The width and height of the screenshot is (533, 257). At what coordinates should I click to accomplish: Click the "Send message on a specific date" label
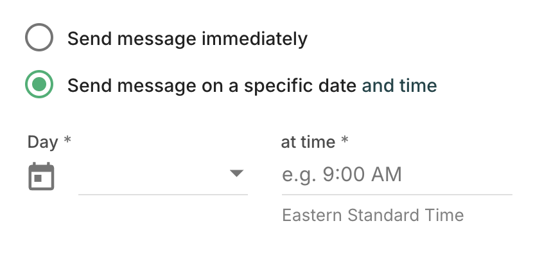pyautogui.click(x=212, y=85)
